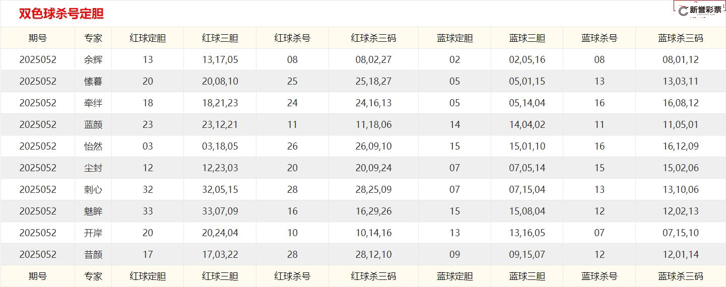Select expert name 开岸
Viewport: 726px width, 287px height.
point(93,233)
